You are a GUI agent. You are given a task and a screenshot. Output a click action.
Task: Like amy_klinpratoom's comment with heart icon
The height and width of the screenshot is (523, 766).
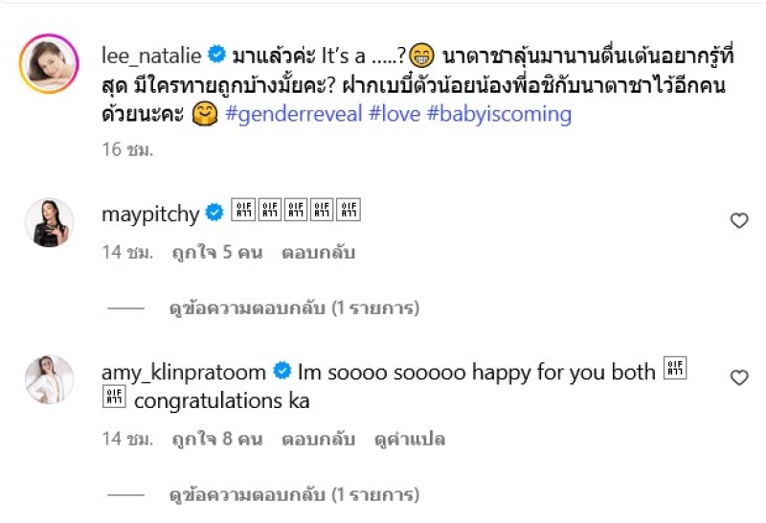[739, 378]
